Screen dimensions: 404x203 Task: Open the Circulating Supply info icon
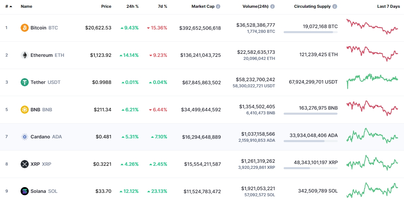(335, 6)
